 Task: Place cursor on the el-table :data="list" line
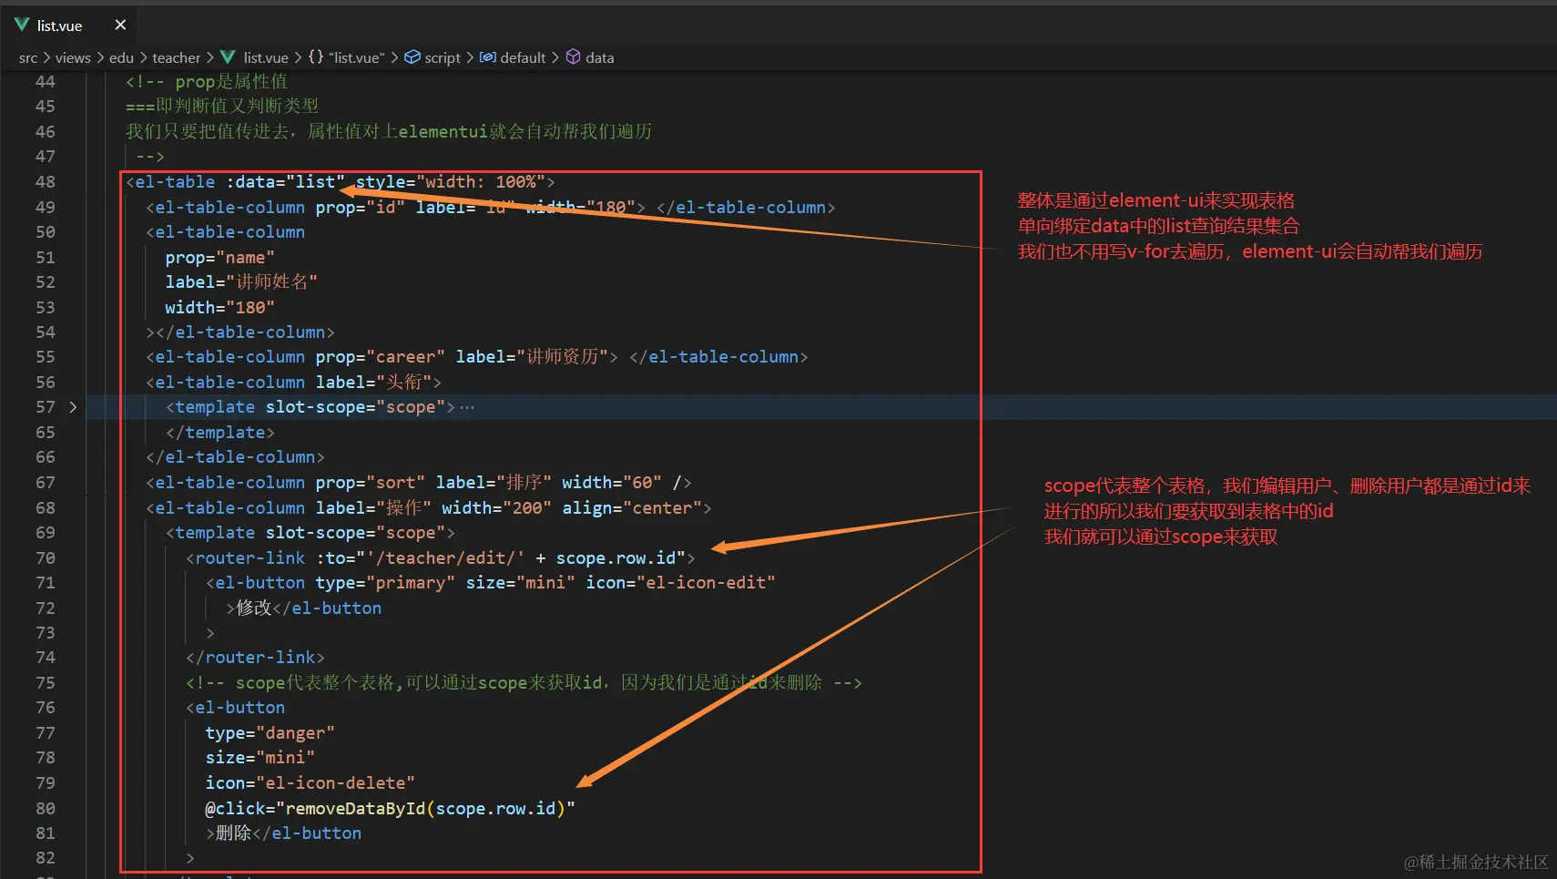point(341,182)
